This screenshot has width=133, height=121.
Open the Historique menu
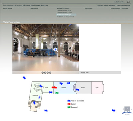coord(34,8)
